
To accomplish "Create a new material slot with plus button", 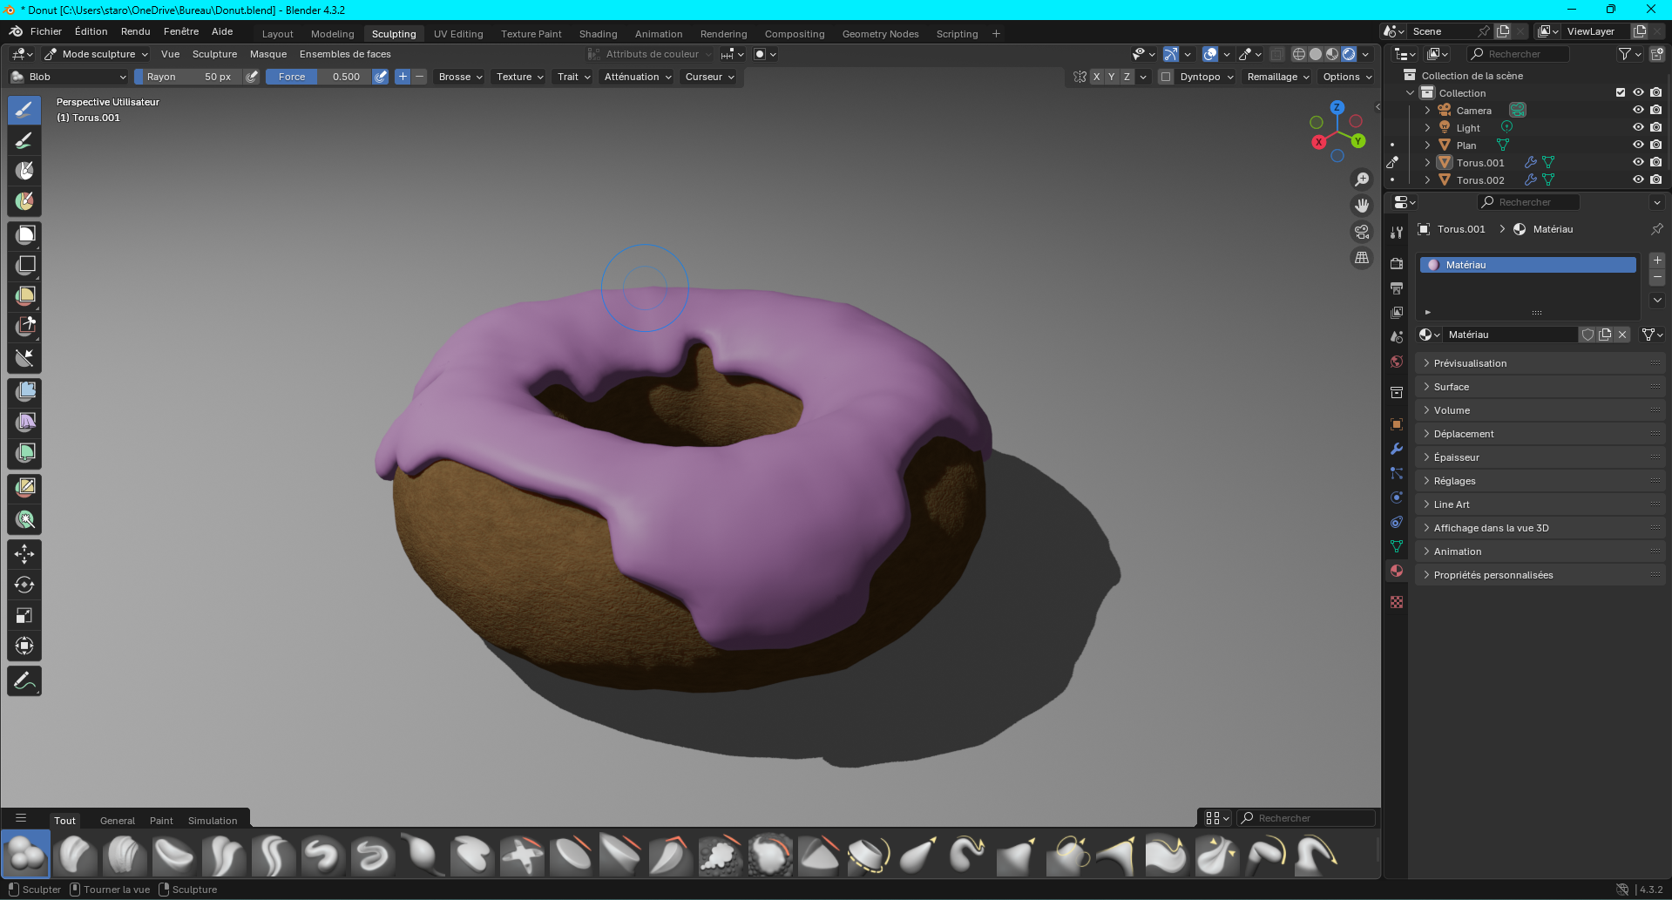I will tap(1657, 260).
